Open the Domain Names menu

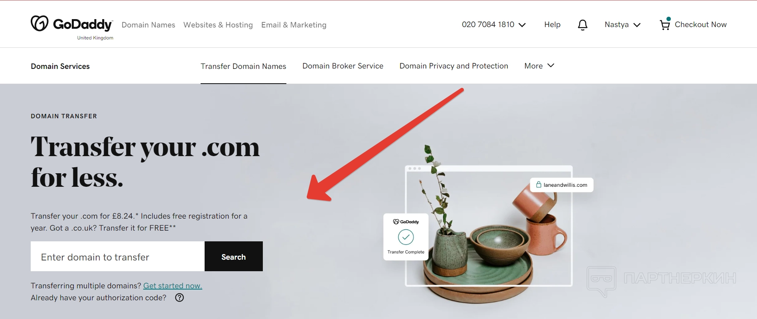click(148, 25)
